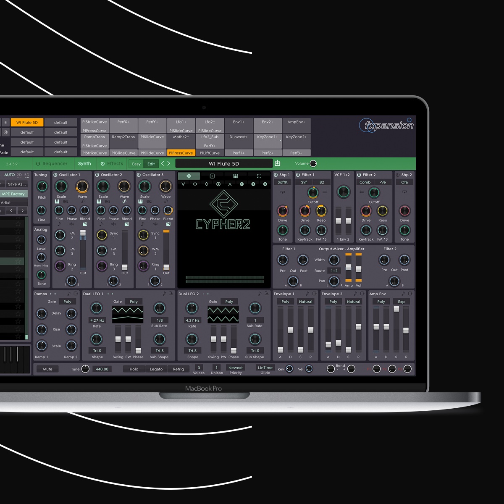504x504 pixels.
Task: Select oscillator 1 circle in display
Action: point(241,184)
